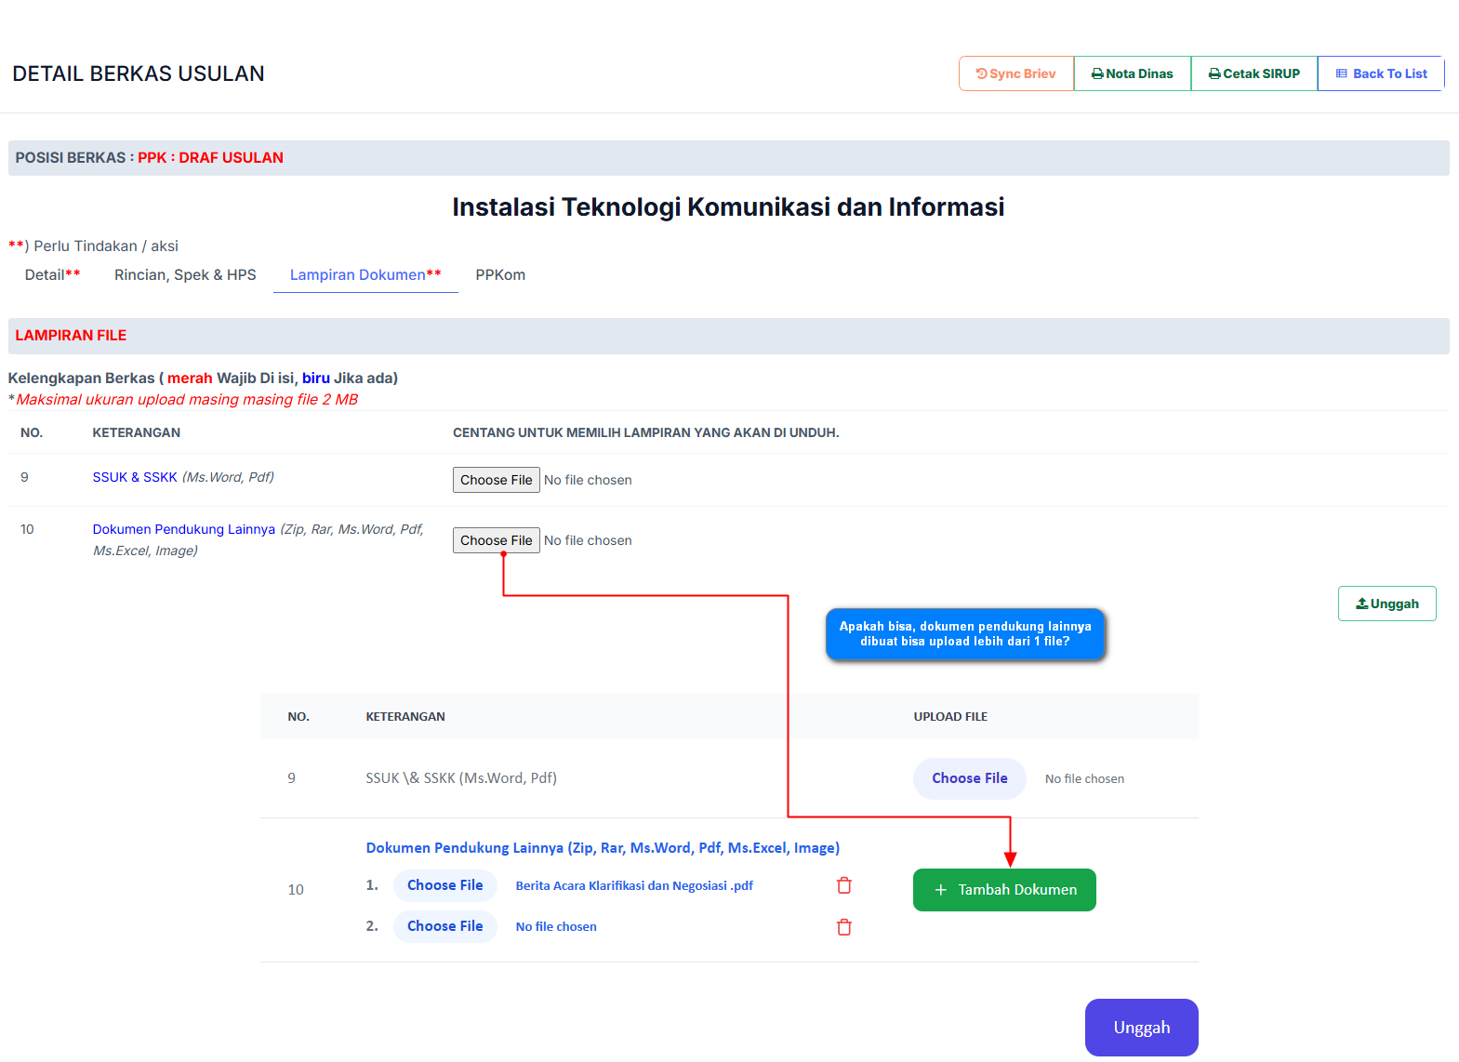Open the PPKom tab
This screenshot has height=1062, width=1459.
(500, 275)
